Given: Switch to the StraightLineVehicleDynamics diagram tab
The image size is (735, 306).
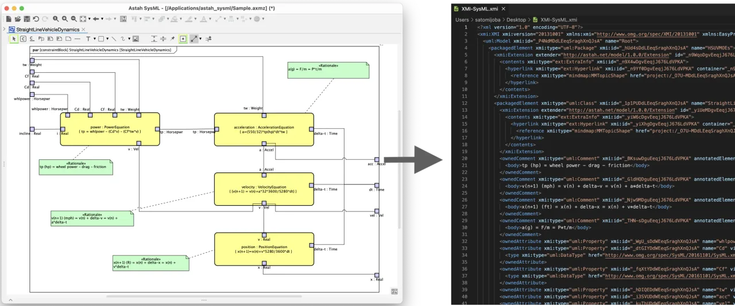Looking at the screenshot, I should point(48,29).
